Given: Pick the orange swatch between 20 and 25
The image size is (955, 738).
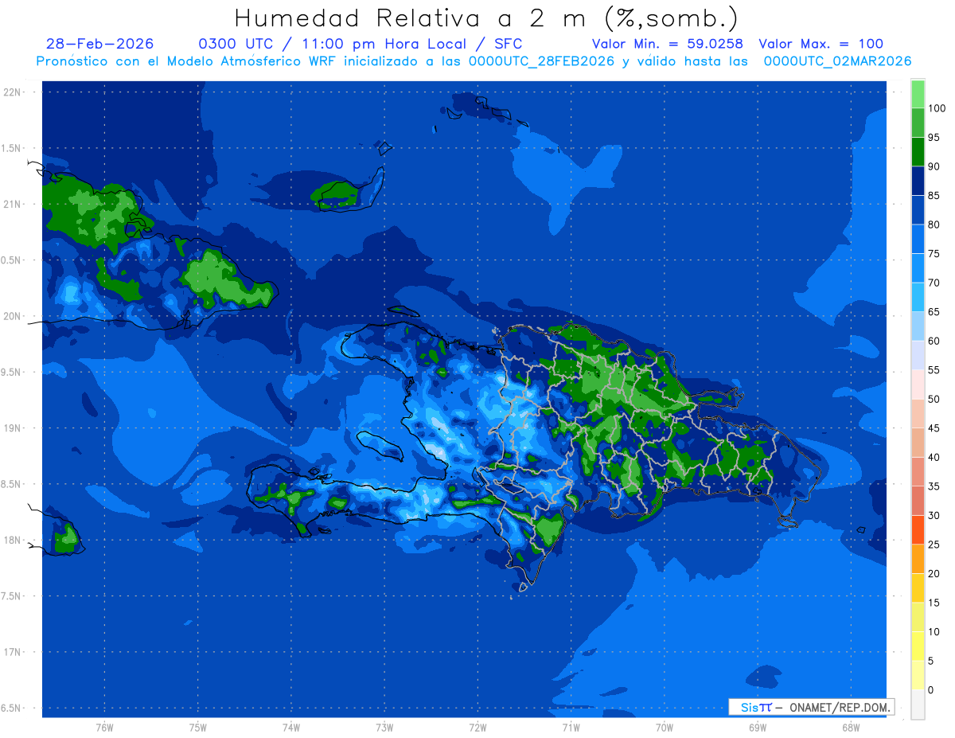Looking at the screenshot, I should [x=918, y=559].
